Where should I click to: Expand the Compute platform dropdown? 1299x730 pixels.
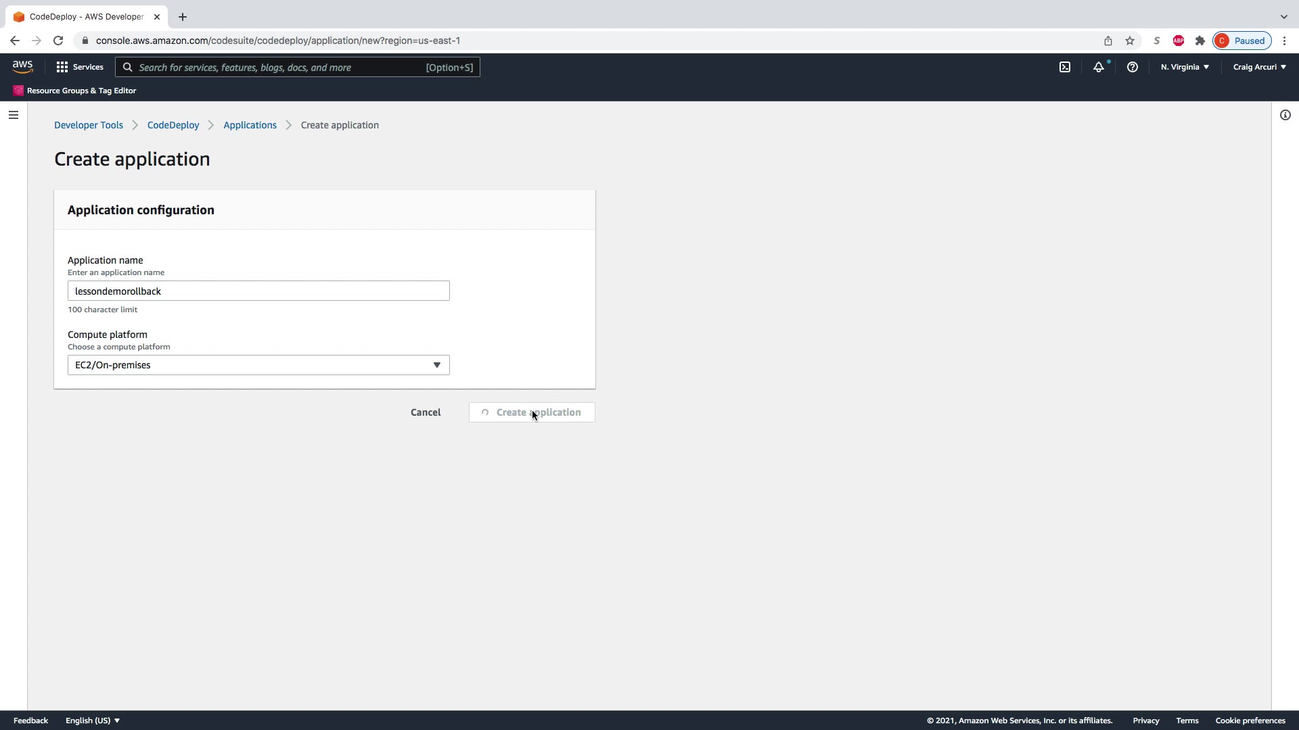click(258, 365)
